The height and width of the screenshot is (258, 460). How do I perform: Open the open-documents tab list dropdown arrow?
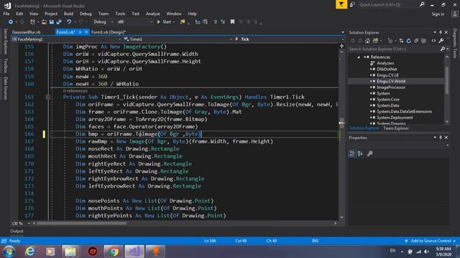click(x=343, y=32)
